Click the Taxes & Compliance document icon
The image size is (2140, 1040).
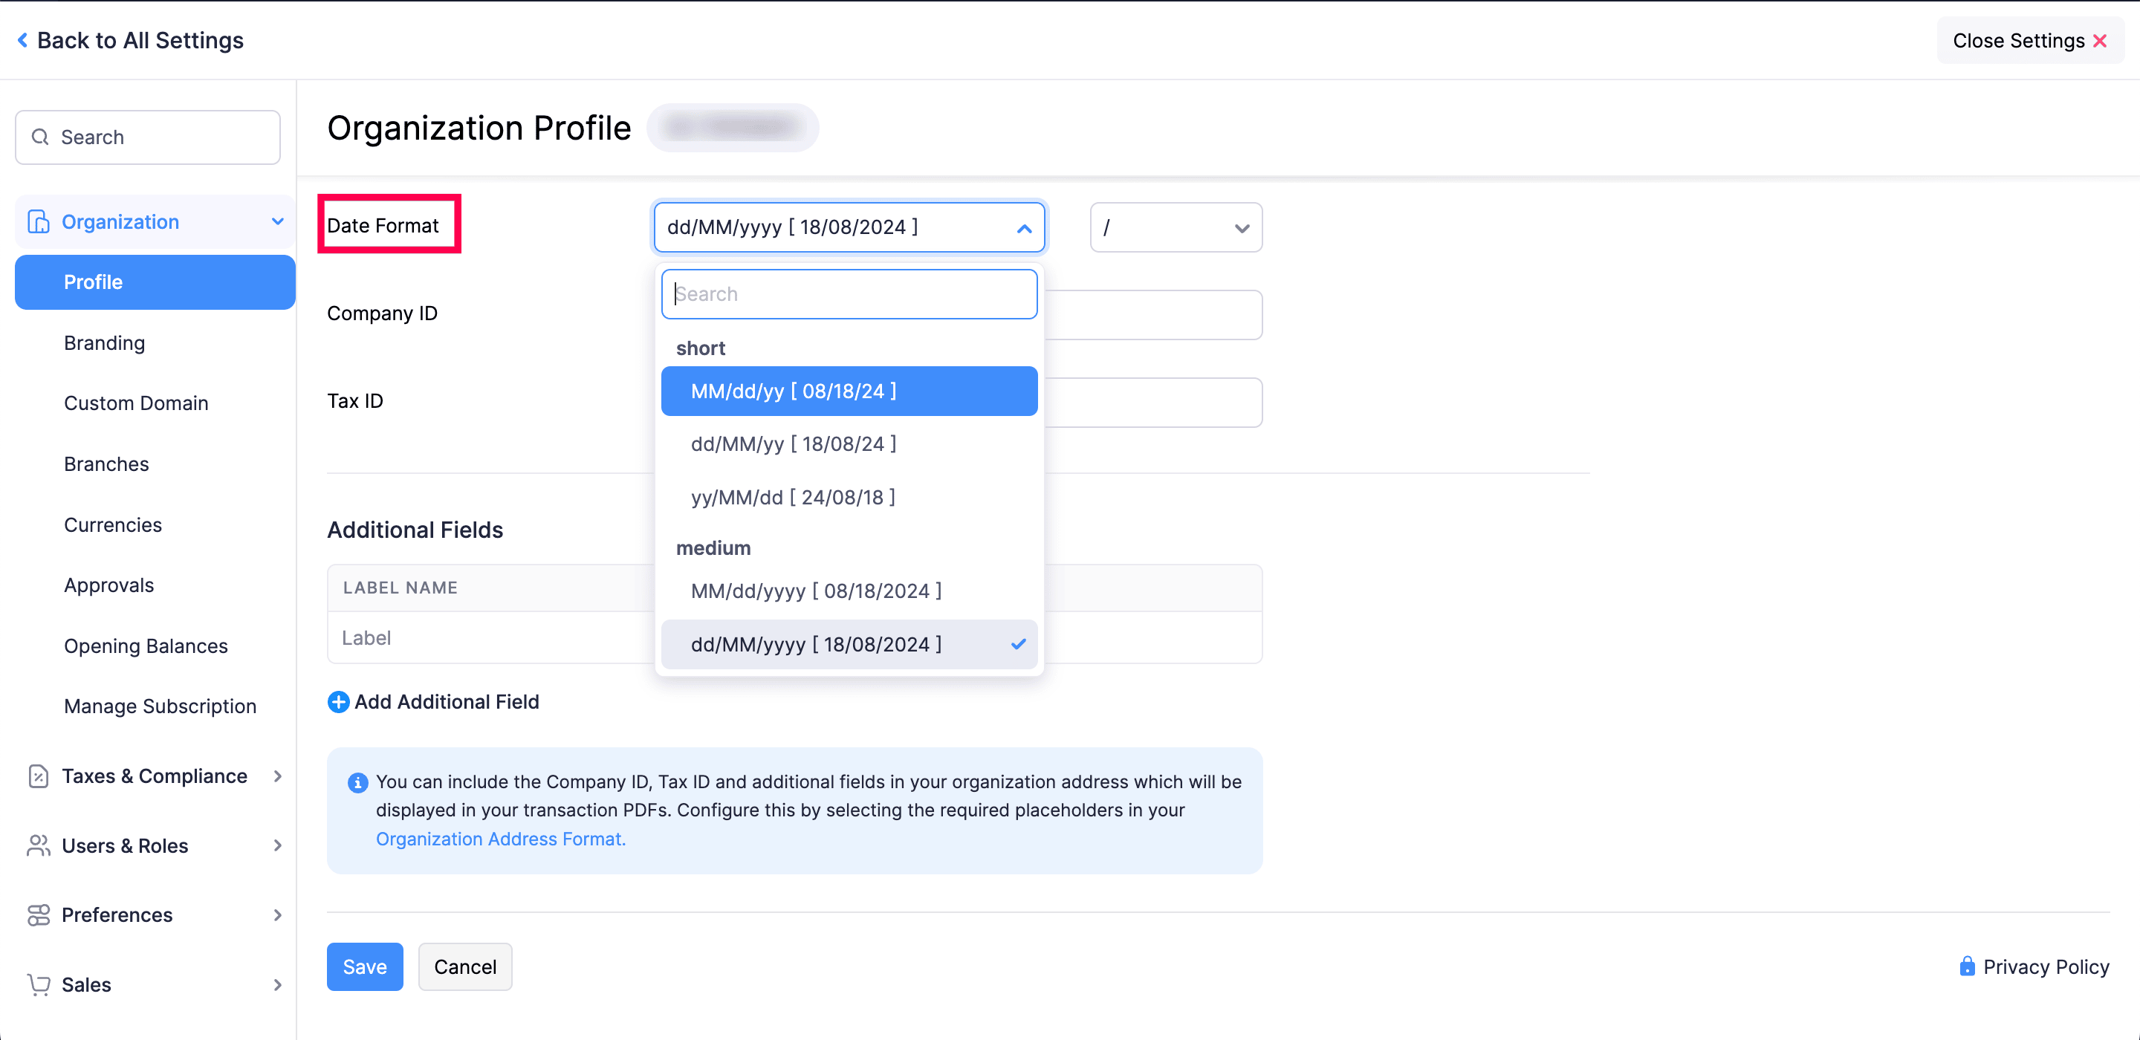click(x=38, y=776)
